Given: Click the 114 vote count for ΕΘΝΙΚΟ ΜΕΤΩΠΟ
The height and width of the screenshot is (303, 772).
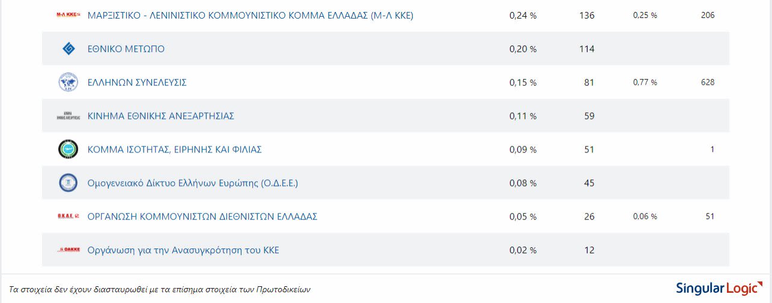Looking at the screenshot, I should coord(586,49).
